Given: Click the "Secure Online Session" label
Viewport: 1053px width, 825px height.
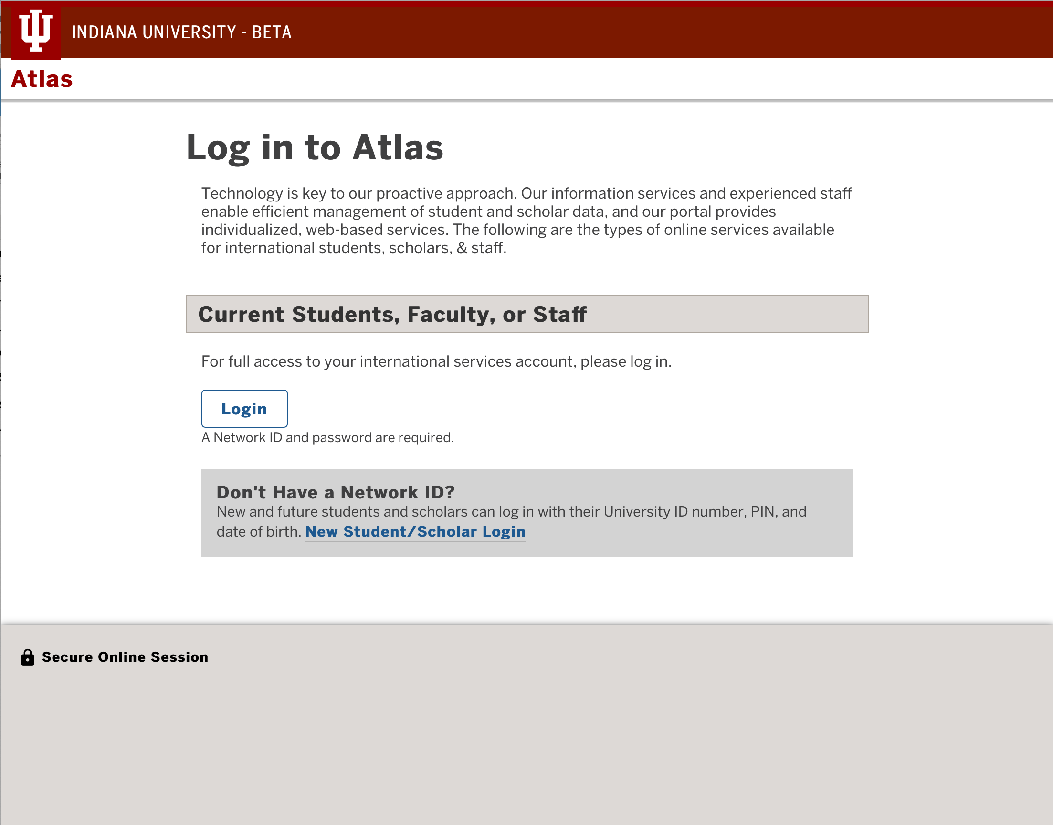Looking at the screenshot, I should [x=125, y=657].
